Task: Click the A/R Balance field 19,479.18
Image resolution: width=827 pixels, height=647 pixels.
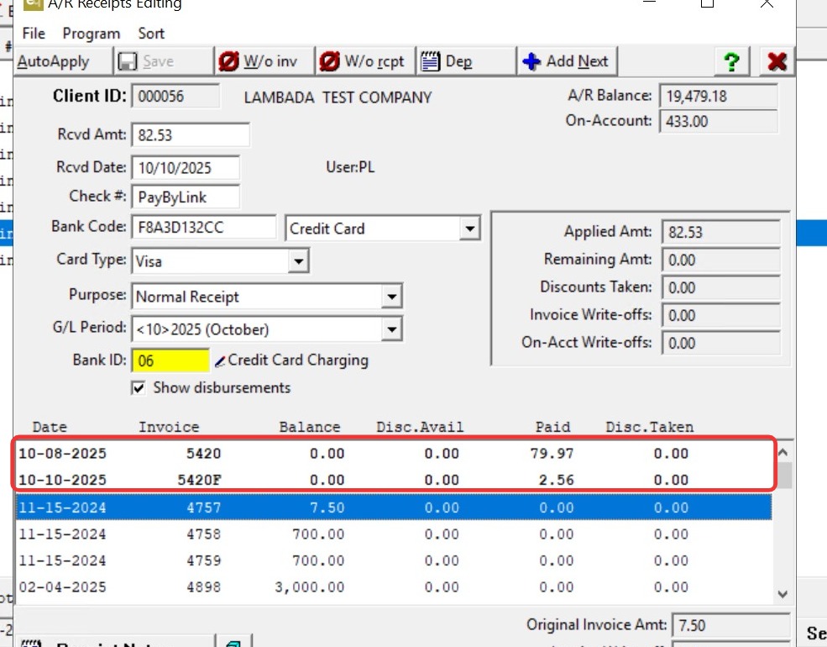Action: [x=719, y=96]
